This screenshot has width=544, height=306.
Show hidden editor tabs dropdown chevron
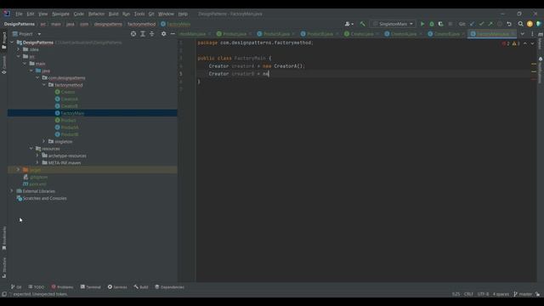click(x=523, y=34)
